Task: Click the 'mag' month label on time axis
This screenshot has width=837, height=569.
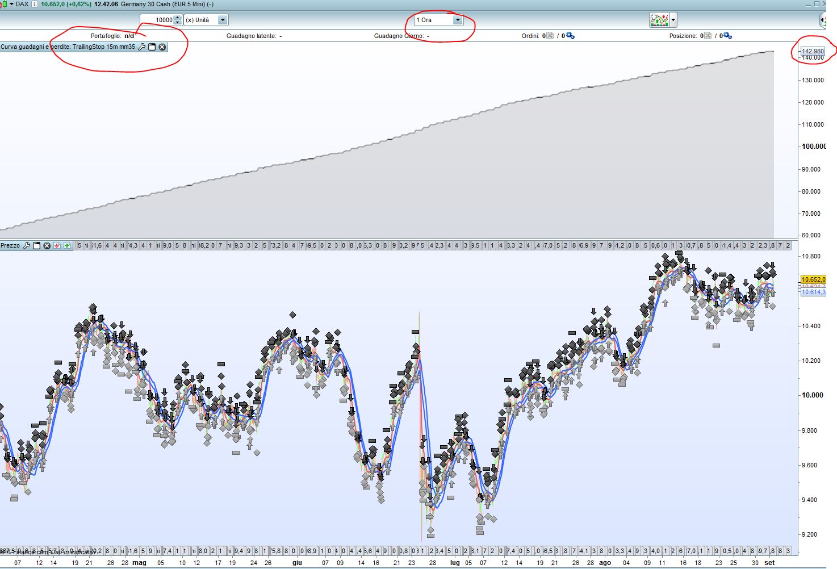Action: point(139,563)
